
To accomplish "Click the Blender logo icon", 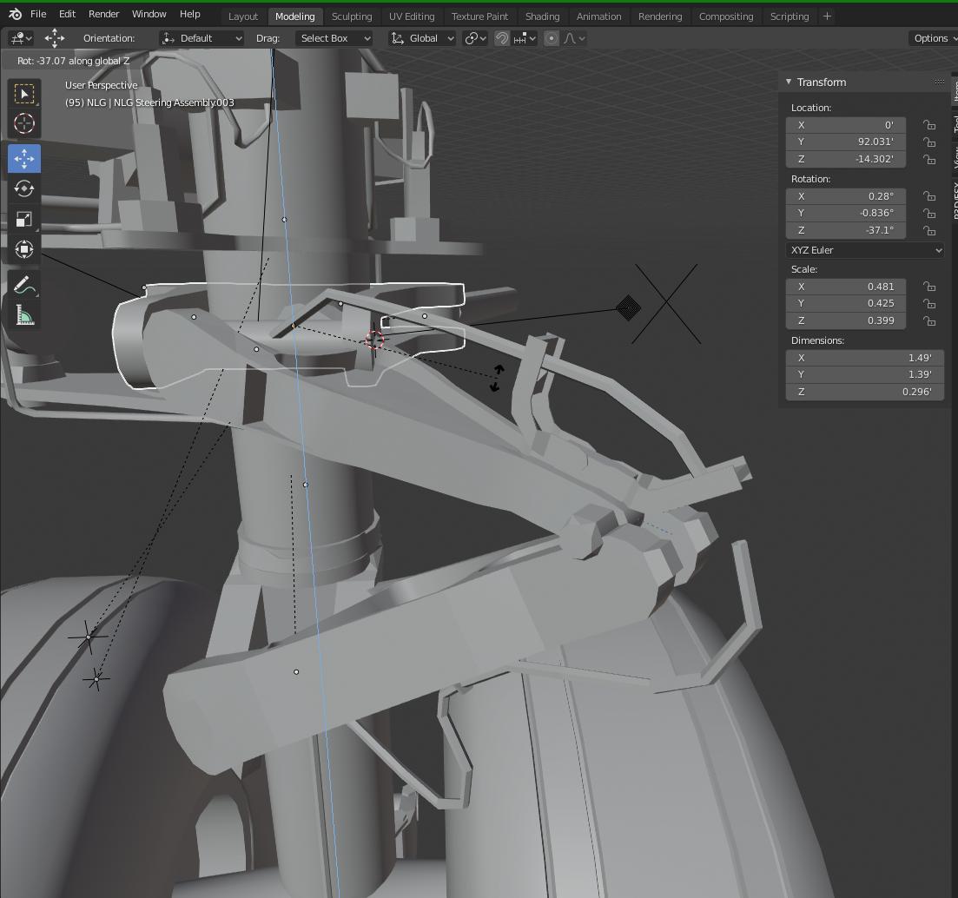I will [16, 14].
